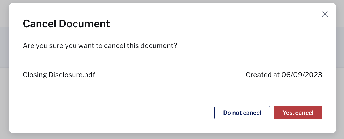This screenshot has width=344, height=139.
Task: Click the Created at 06/09/2023 text
Action: 284,75
